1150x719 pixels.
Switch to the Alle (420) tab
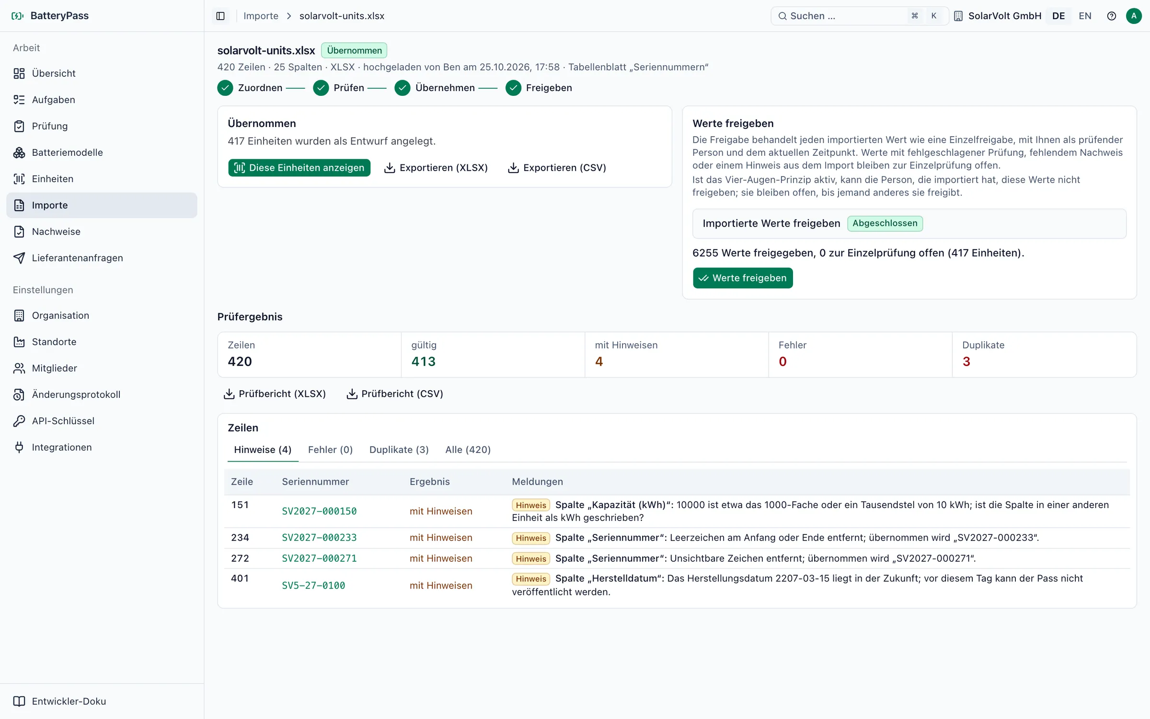tap(468, 450)
